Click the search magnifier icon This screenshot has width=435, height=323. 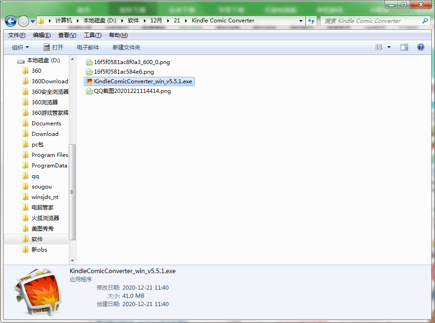(425, 21)
